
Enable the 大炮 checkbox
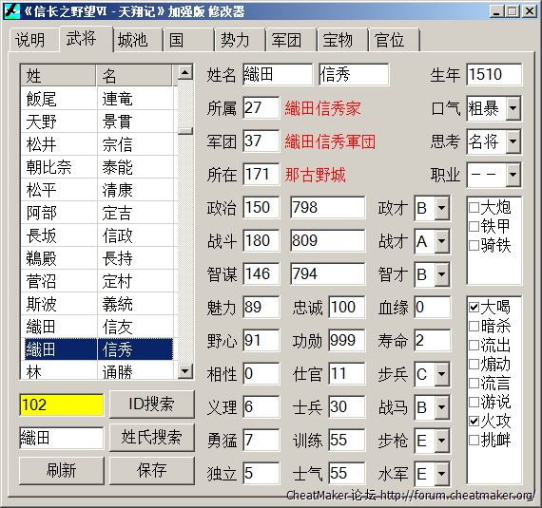click(474, 207)
